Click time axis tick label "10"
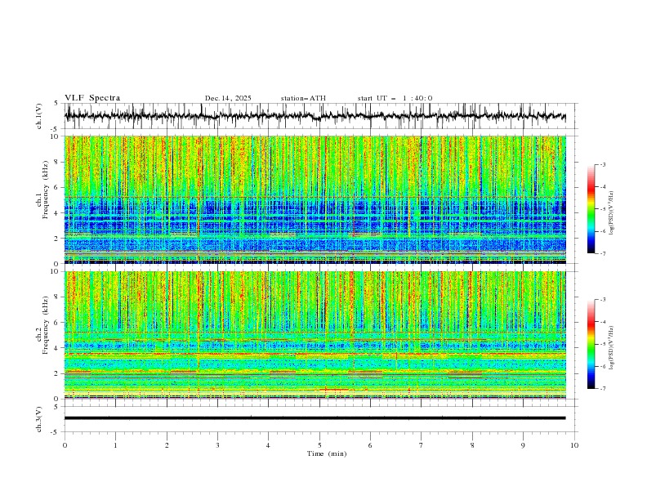This screenshot has width=647, height=500. tap(574, 445)
